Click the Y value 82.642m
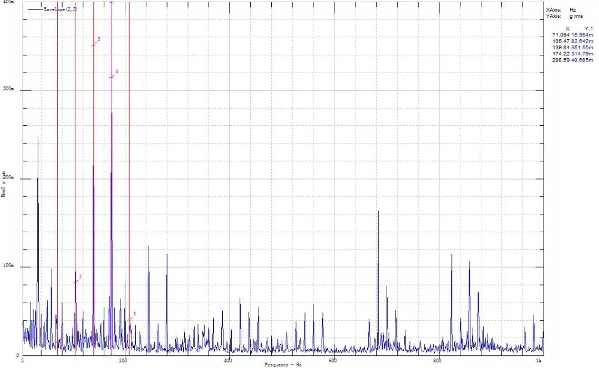 [582, 41]
